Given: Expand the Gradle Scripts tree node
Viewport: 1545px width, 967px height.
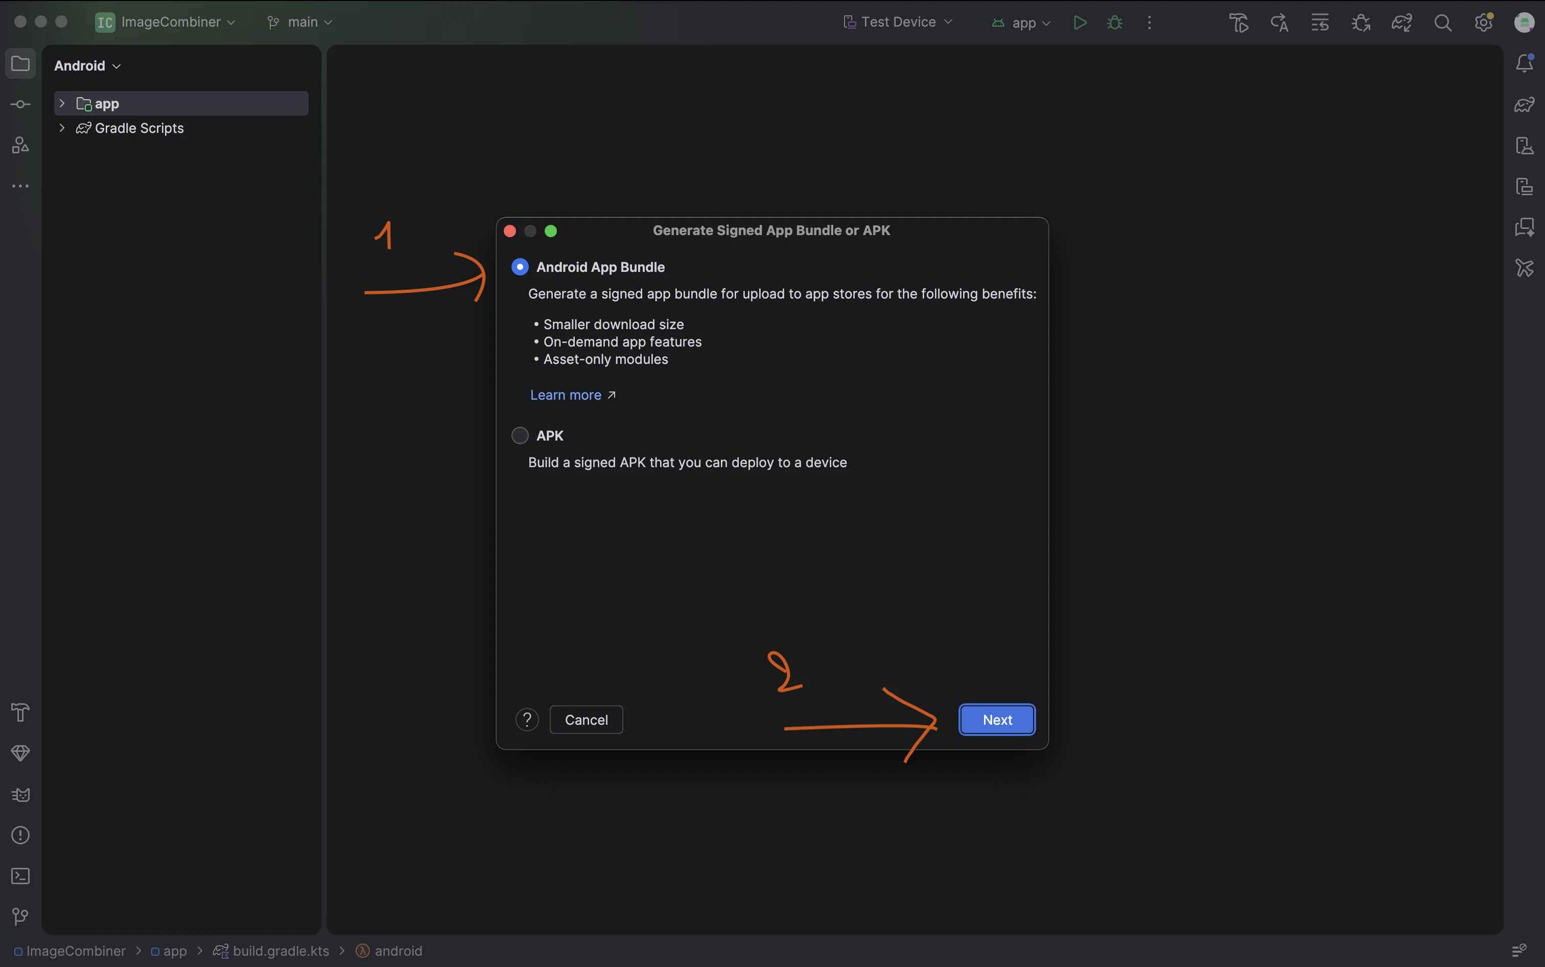Looking at the screenshot, I should (62, 128).
